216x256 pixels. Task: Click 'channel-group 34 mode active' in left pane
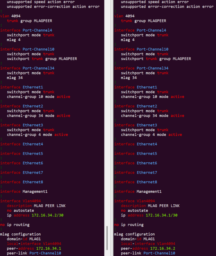39,116
